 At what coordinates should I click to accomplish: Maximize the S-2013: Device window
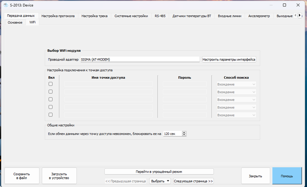285,5
